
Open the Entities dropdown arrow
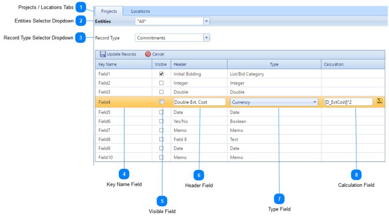coord(206,21)
